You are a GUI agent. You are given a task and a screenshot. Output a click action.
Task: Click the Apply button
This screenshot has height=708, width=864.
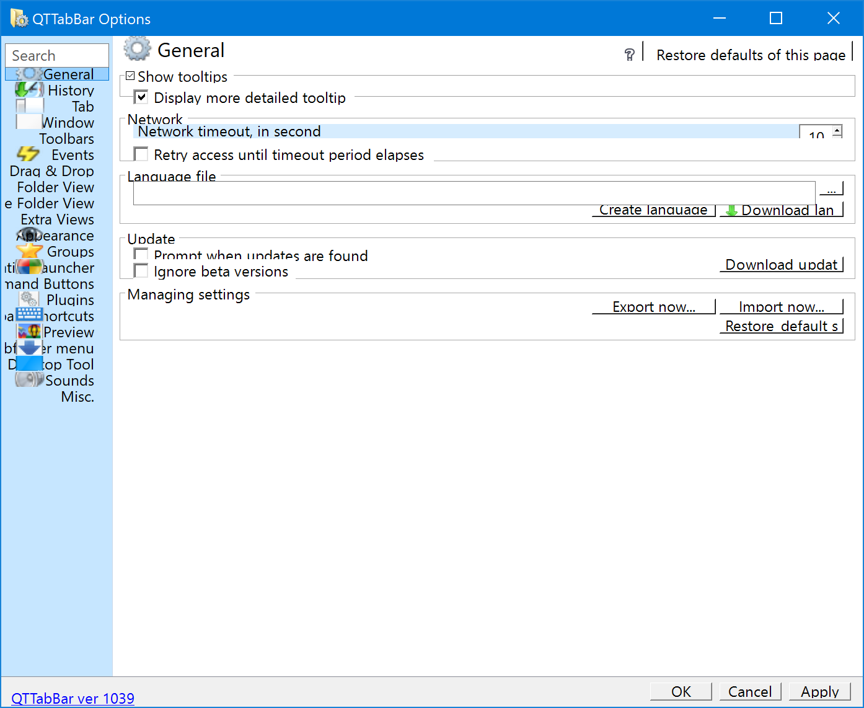[819, 692]
